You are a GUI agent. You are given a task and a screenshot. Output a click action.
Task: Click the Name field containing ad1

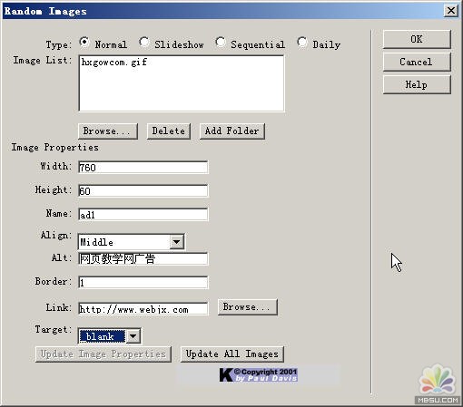[143, 215]
